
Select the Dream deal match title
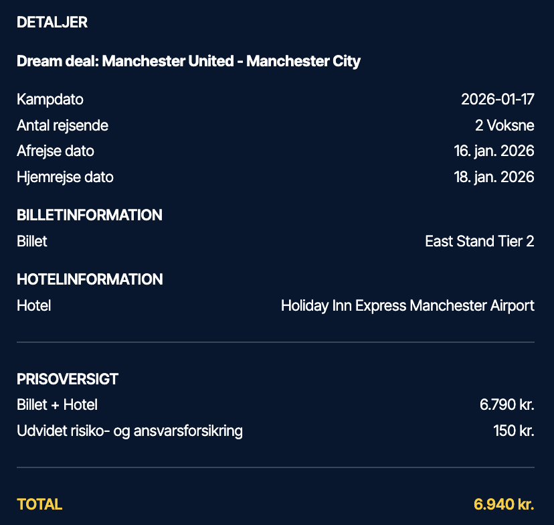coord(189,62)
